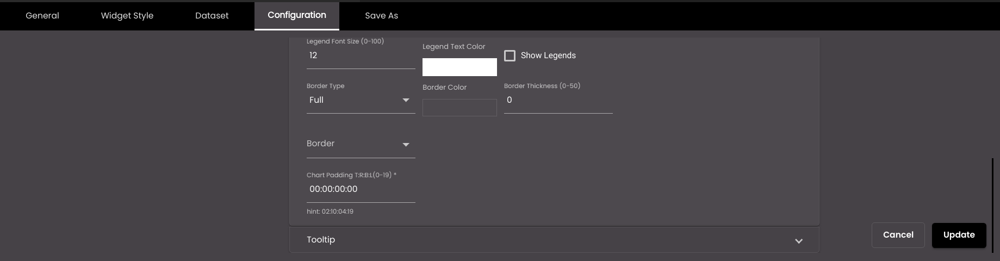1000x261 pixels.
Task: Click the vertical scrollbar thumb
Action: (x=993, y=205)
